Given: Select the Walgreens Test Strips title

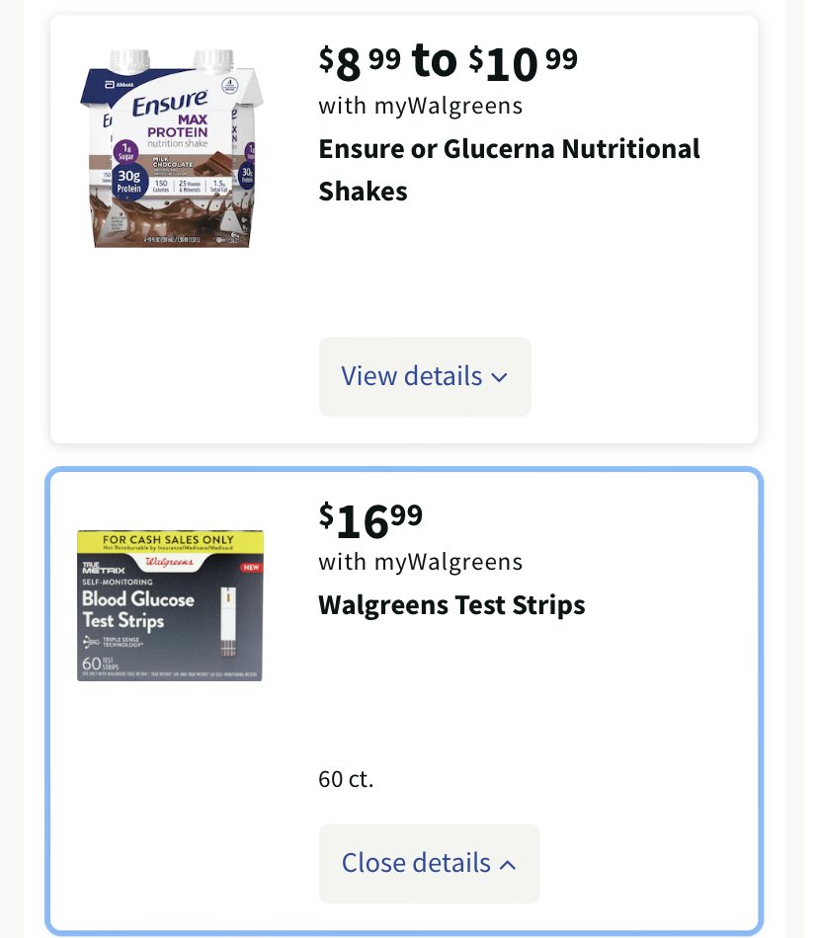Looking at the screenshot, I should [x=451, y=605].
